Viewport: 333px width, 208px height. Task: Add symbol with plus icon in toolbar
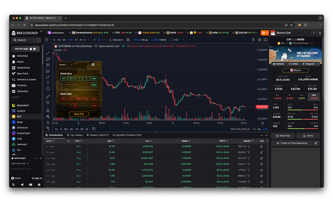click(47, 40)
